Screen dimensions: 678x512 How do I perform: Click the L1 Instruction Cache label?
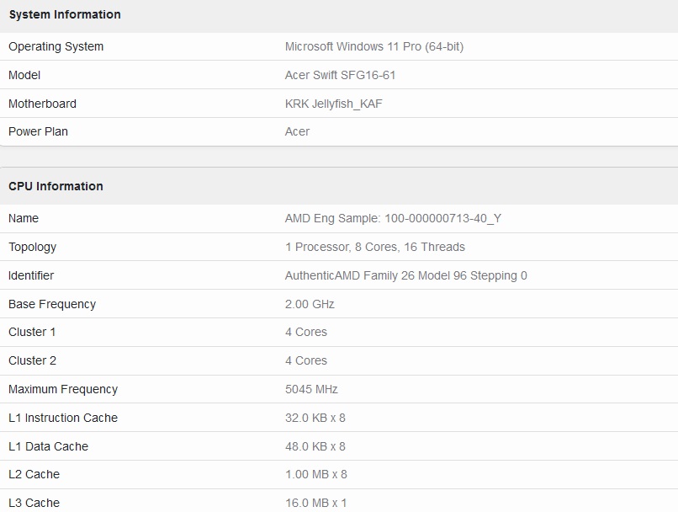(x=63, y=418)
